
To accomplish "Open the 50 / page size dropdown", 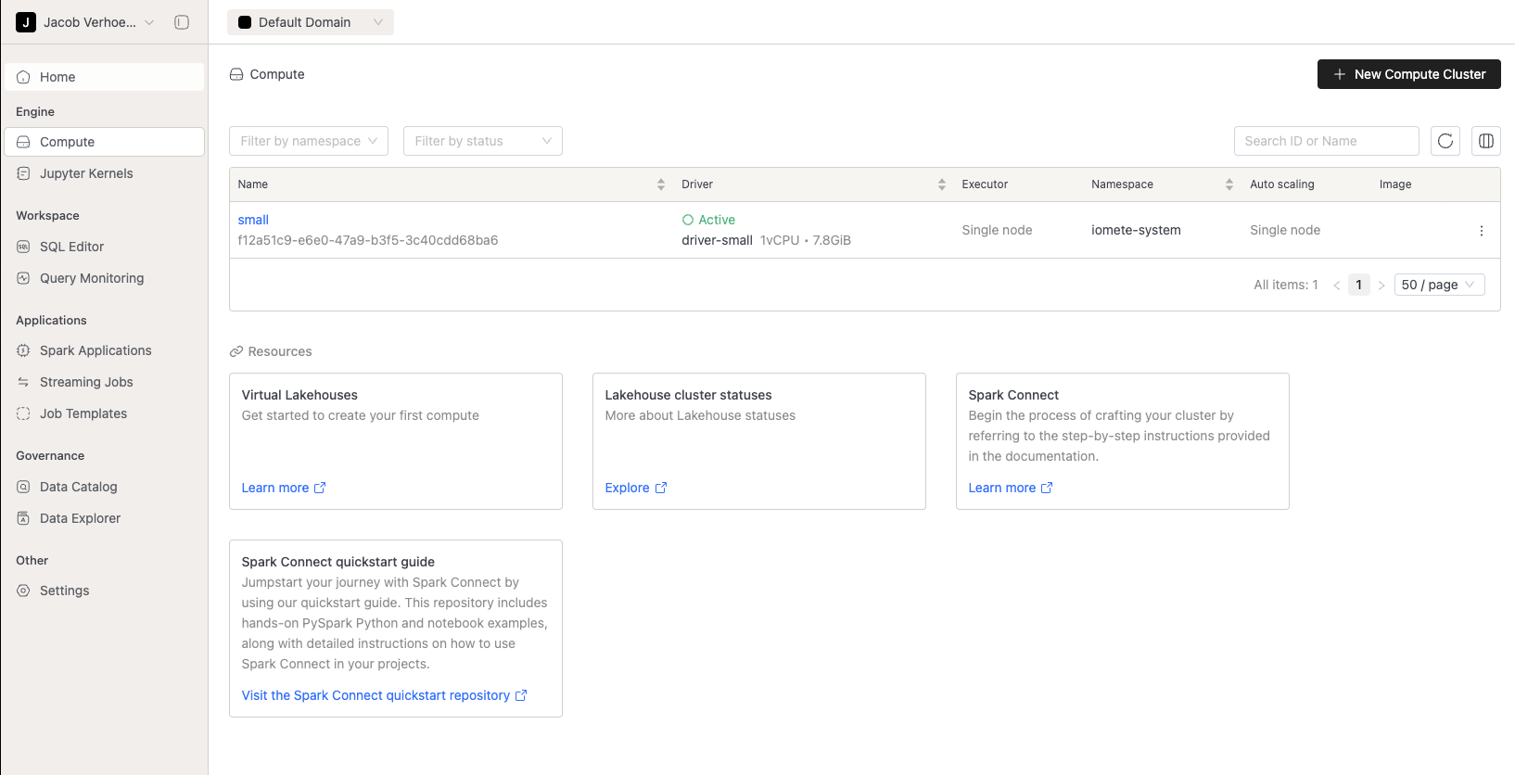I will [1439, 285].
